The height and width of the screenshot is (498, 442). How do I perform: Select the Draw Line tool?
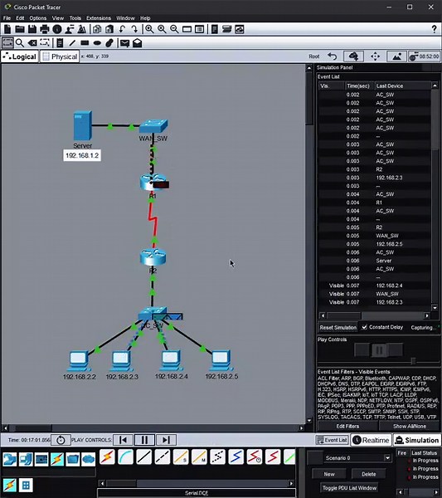[72, 43]
